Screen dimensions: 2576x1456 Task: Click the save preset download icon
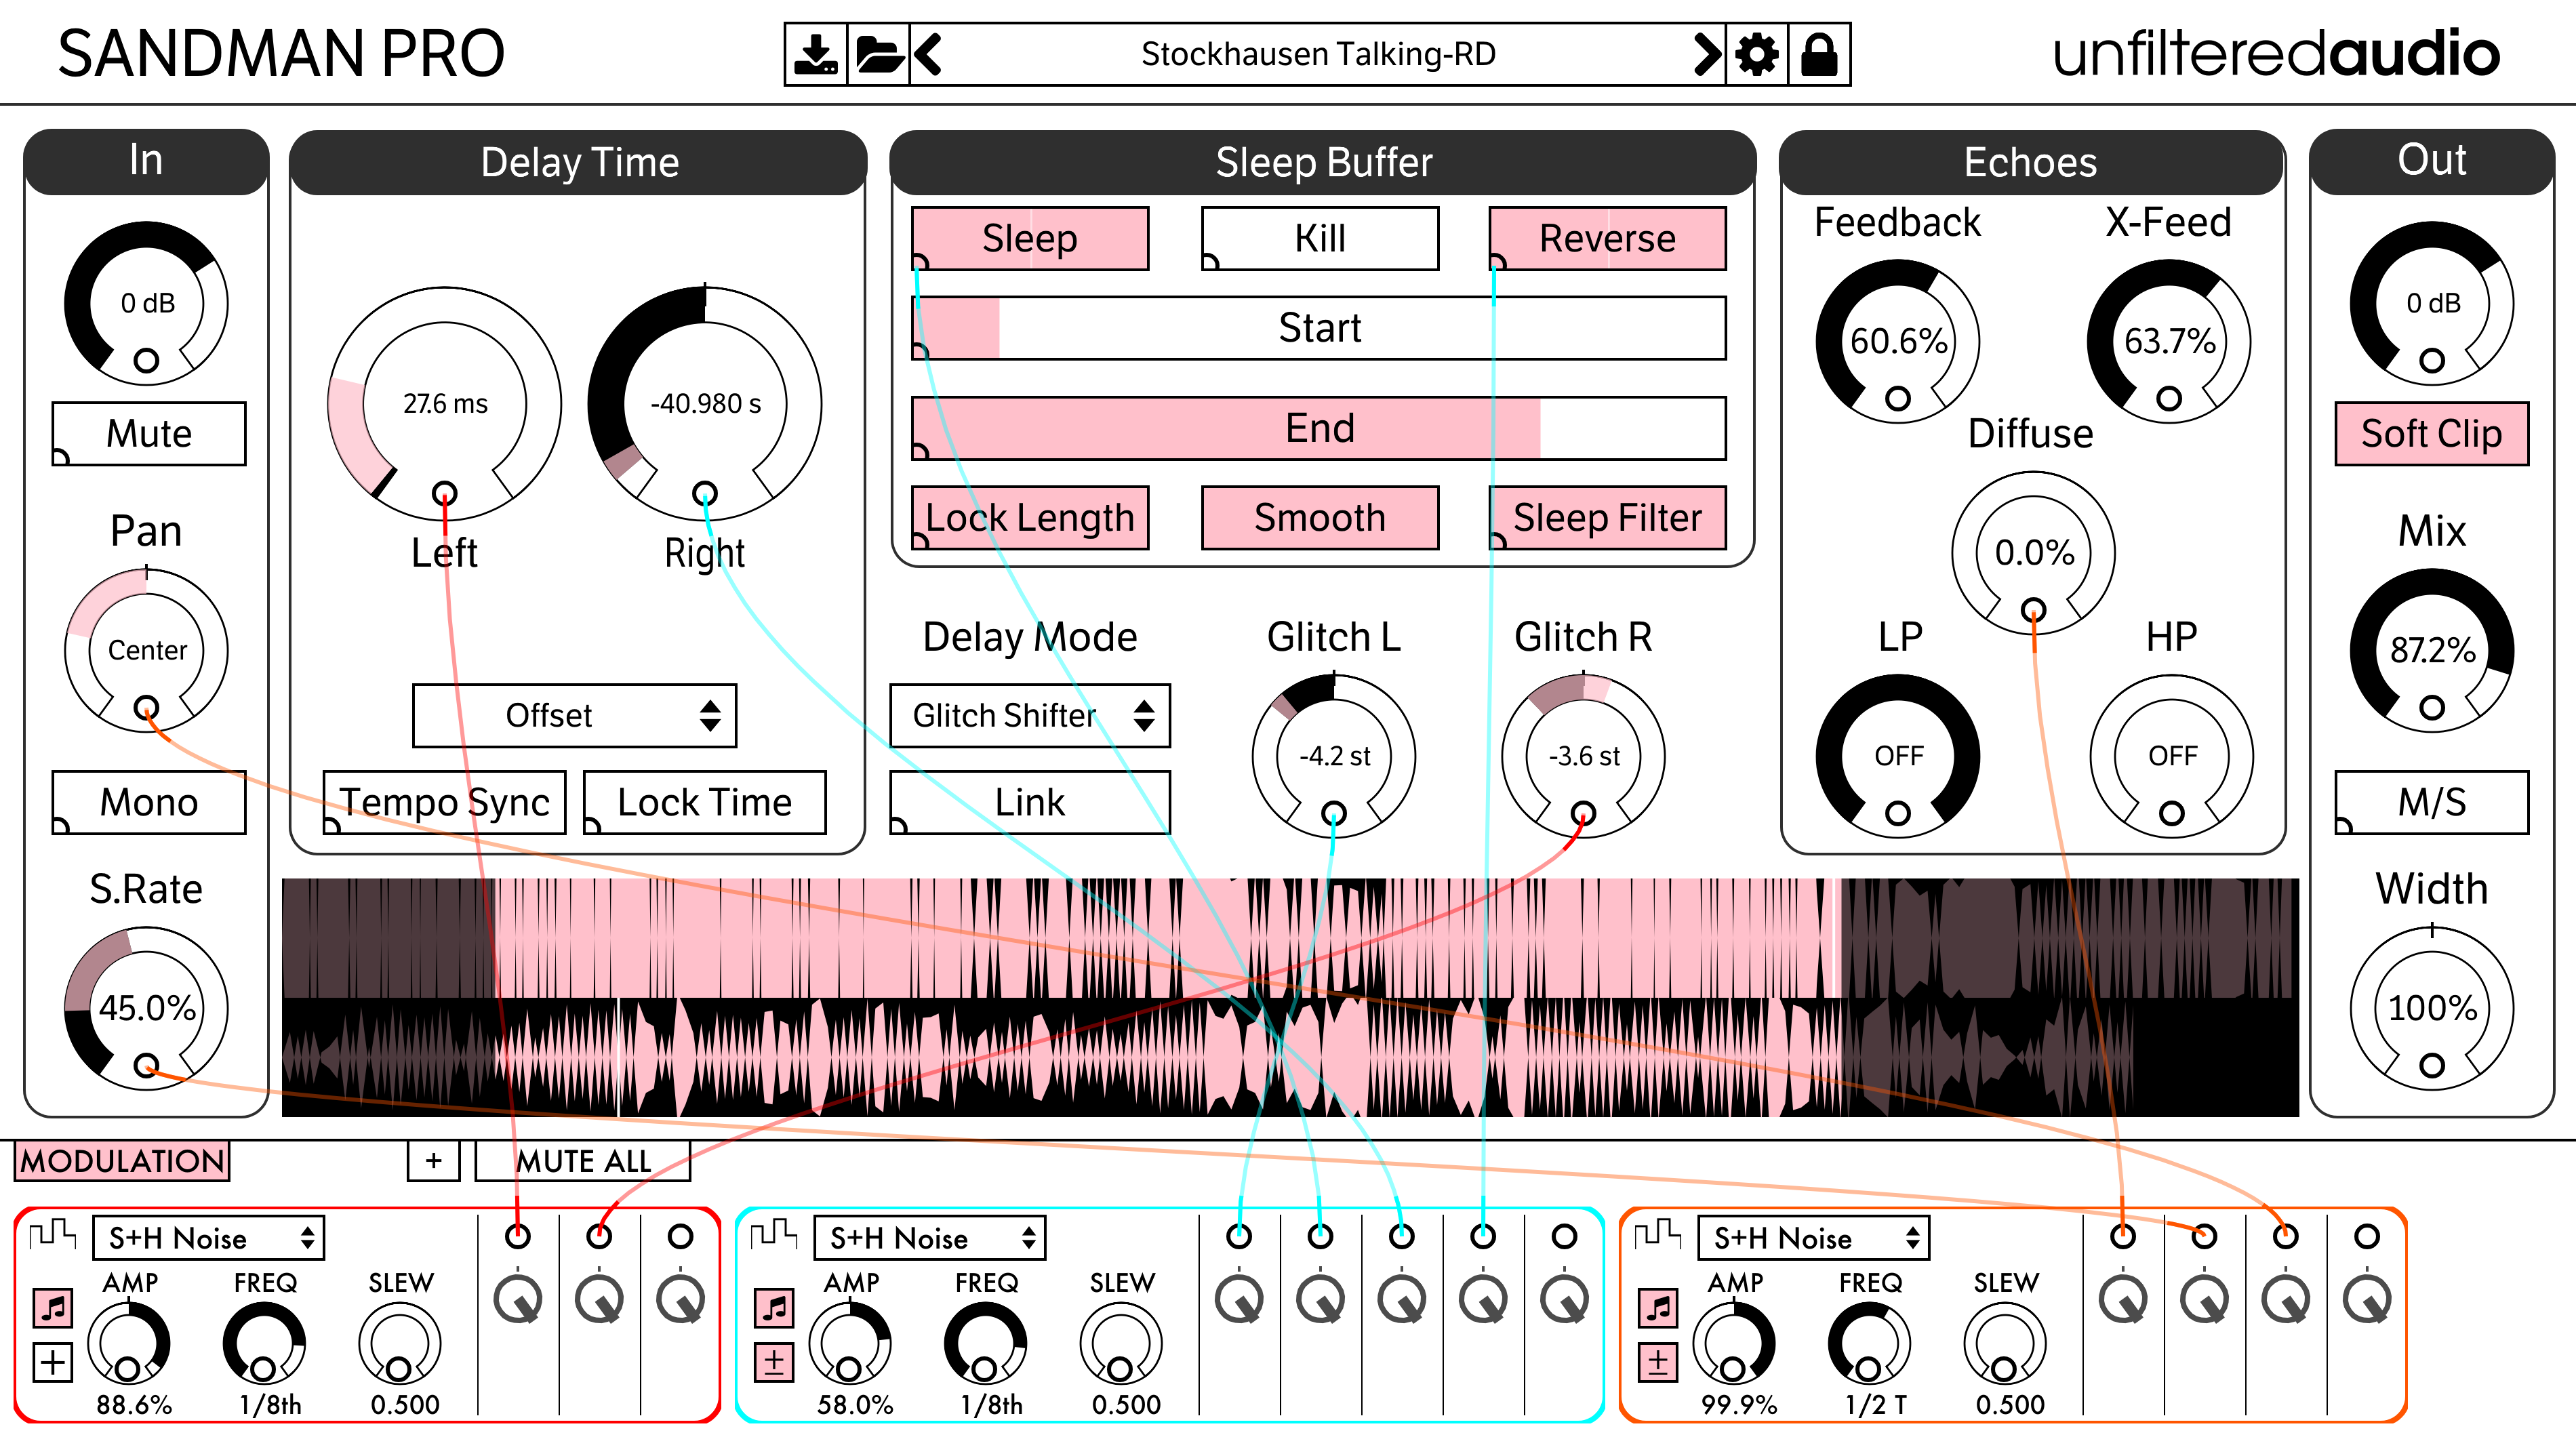click(x=816, y=54)
